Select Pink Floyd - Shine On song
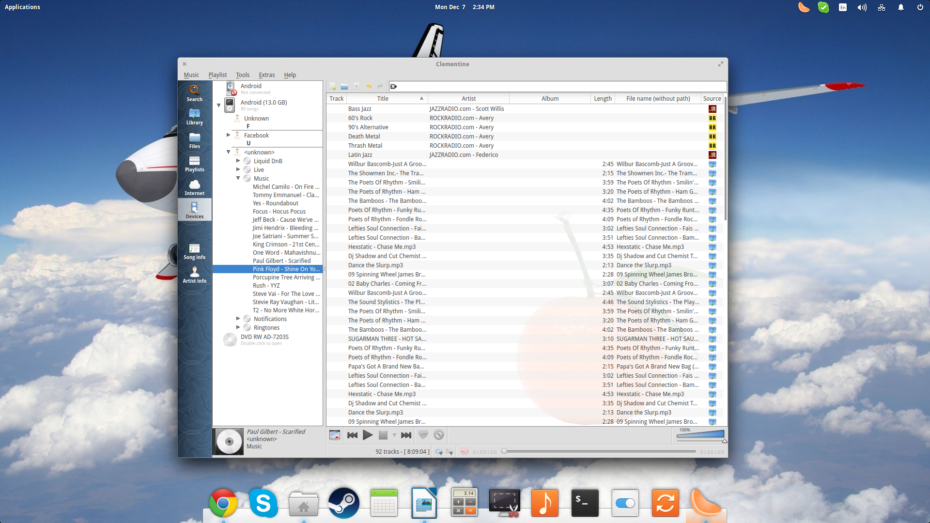The height and width of the screenshot is (523, 930). (x=267, y=269)
